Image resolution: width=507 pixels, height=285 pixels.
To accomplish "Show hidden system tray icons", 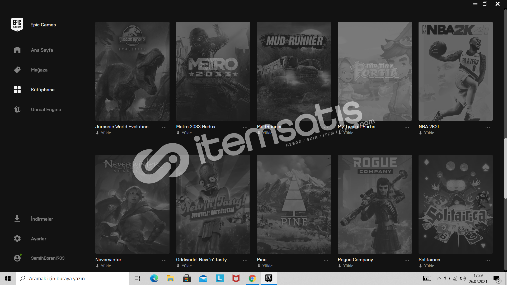I will [x=439, y=278].
